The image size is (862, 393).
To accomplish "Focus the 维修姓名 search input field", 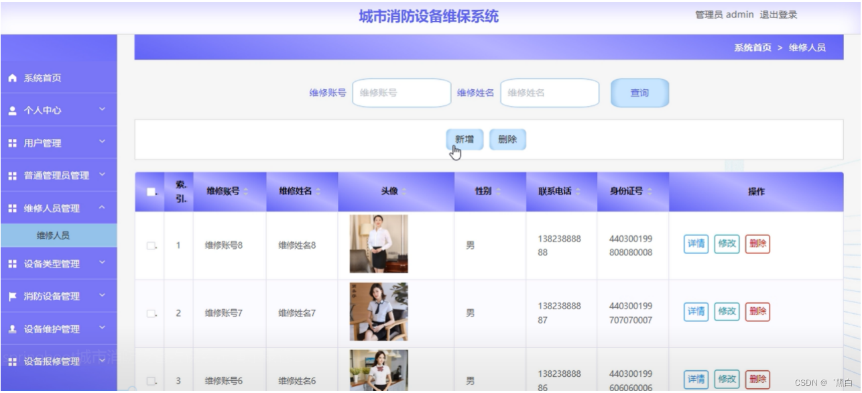I will coord(550,93).
